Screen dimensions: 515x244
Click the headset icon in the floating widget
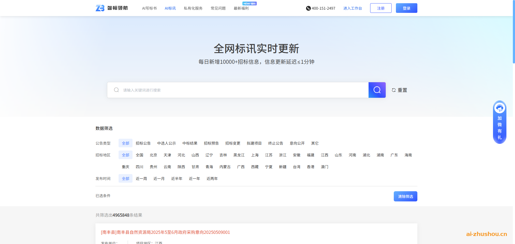click(x=499, y=108)
